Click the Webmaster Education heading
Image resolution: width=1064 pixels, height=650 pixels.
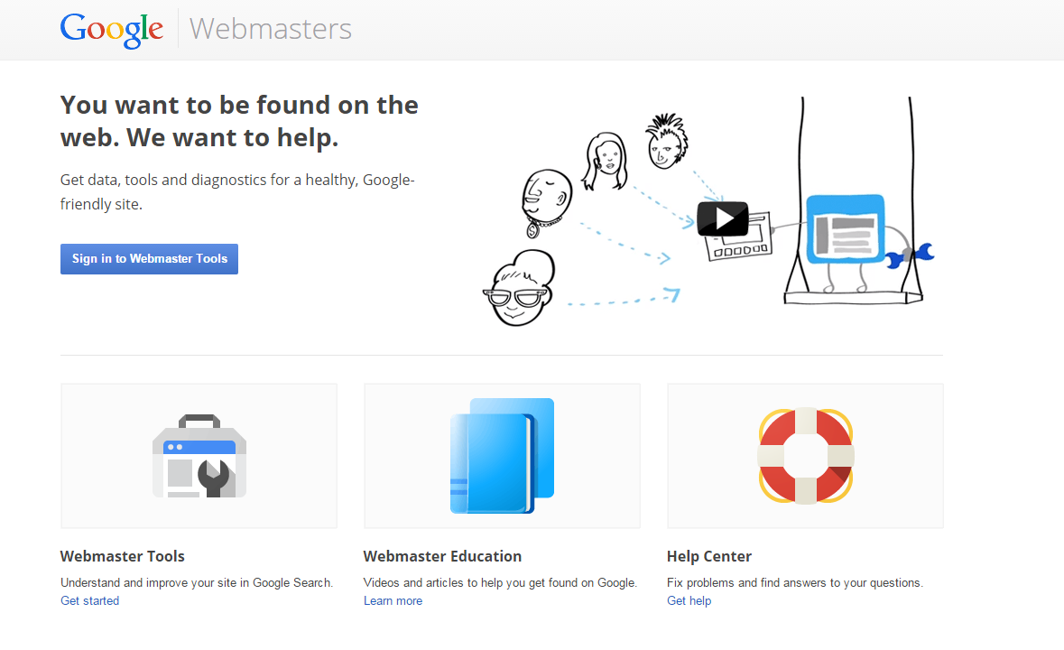[442, 556]
